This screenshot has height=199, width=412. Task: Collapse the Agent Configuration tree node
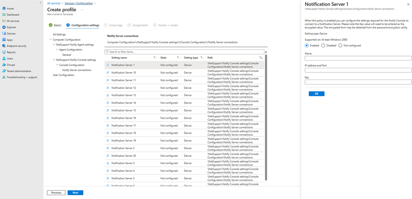pos(57,50)
